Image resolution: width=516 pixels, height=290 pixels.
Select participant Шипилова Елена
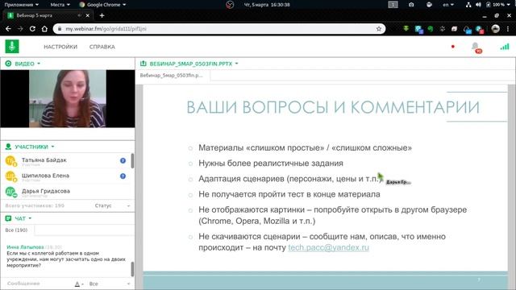click(x=45, y=176)
